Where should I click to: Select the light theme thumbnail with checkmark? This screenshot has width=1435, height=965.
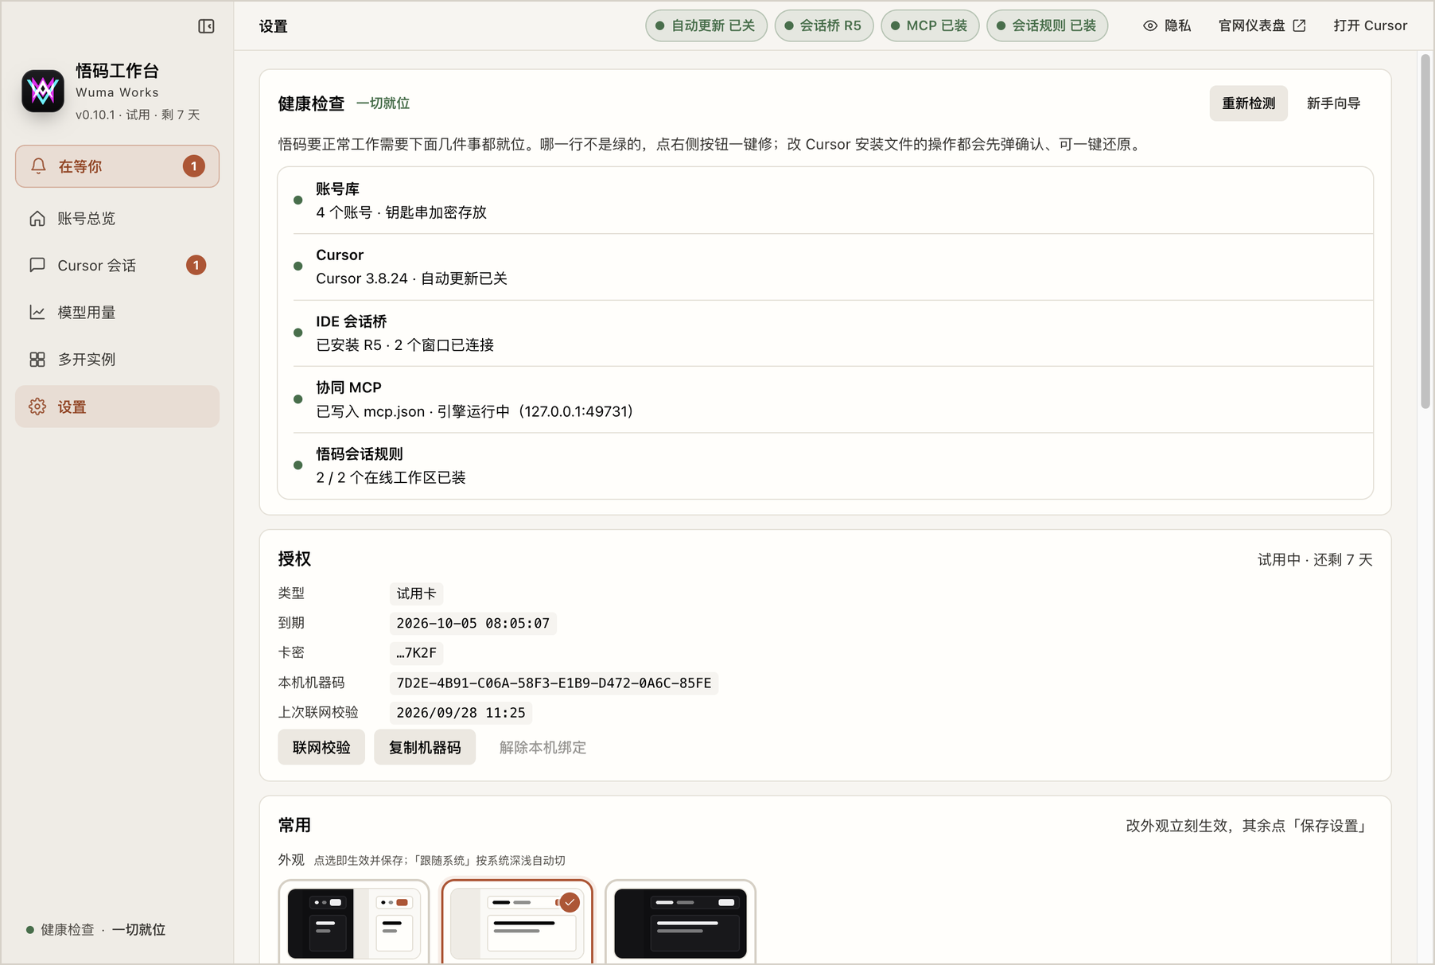[518, 923]
